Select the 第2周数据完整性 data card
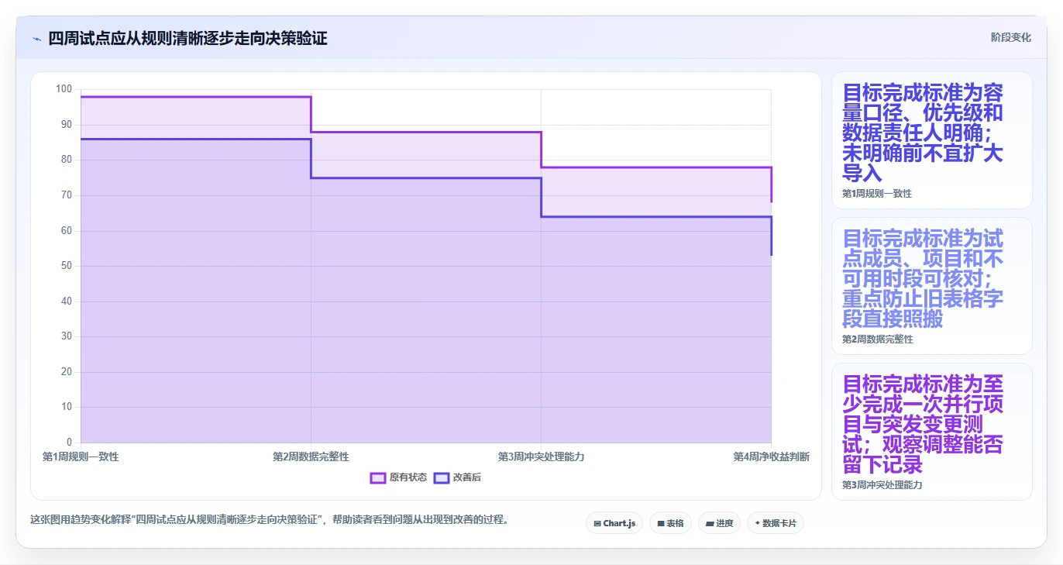 tap(931, 286)
